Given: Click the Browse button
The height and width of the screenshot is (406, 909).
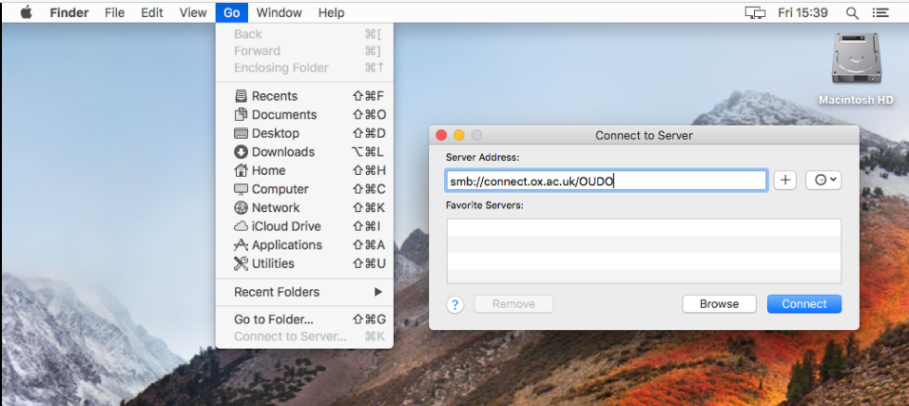Looking at the screenshot, I should click(x=719, y=304).
